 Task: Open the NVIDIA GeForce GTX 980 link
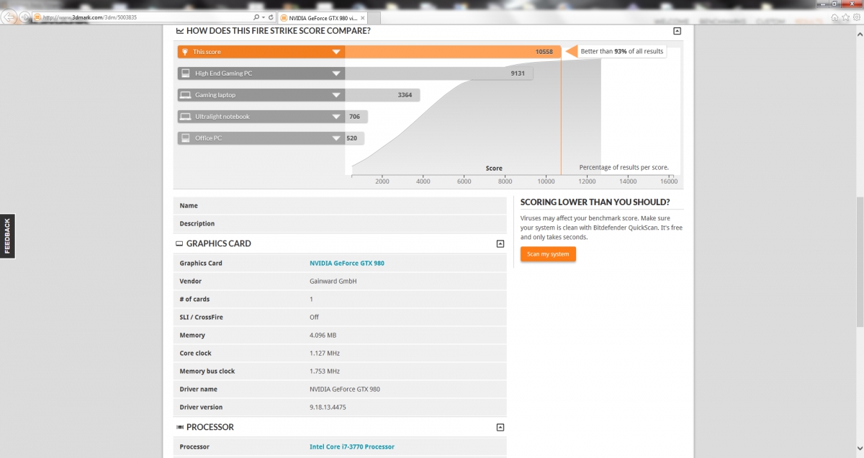click(x=347, y=264)
